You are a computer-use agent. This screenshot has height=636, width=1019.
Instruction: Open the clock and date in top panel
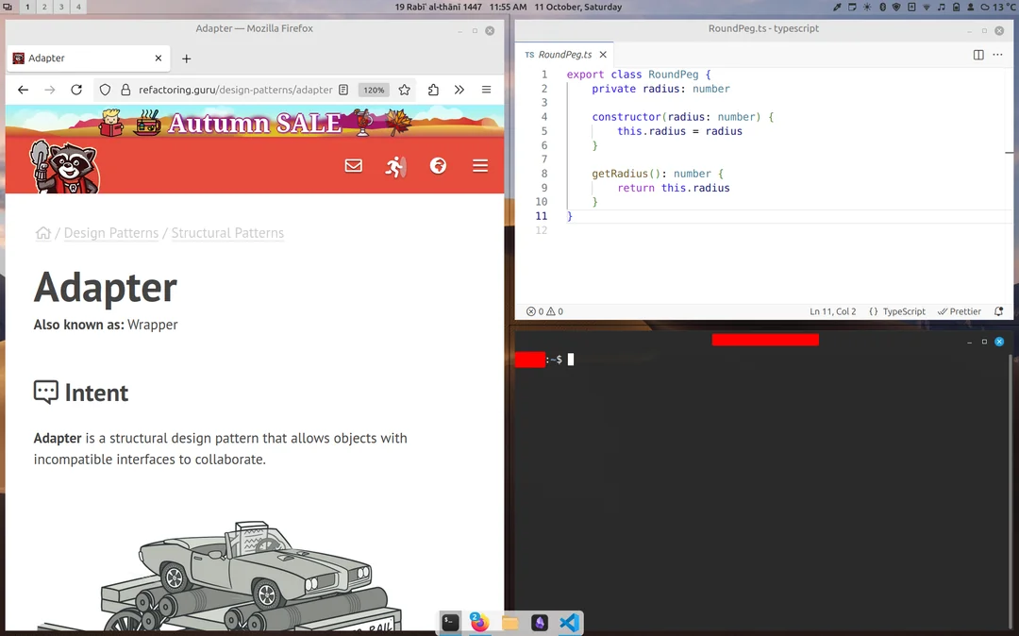point(509,8)
